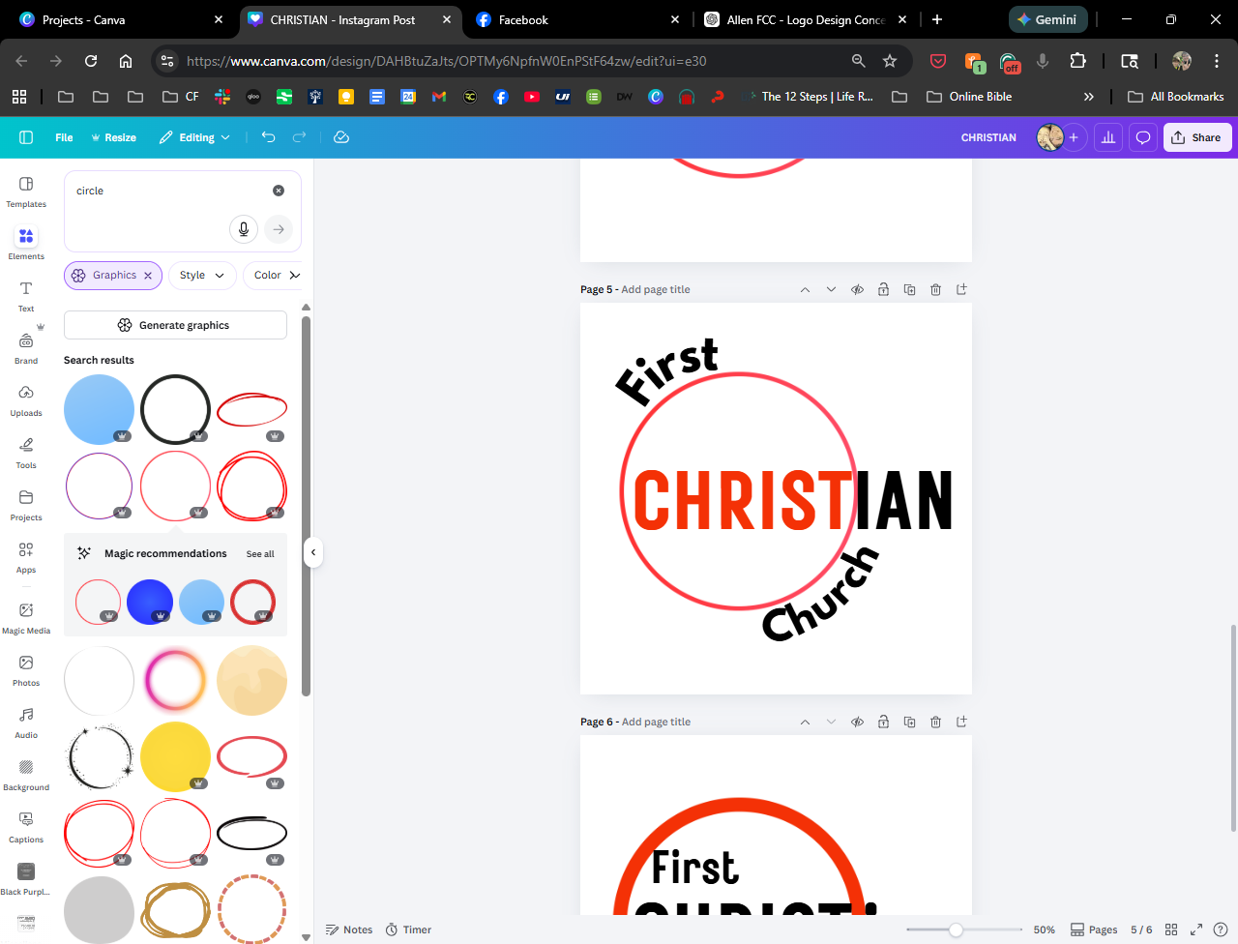This screenshot has height=944, width=1238.
Task: Undo the last action
Action: 269,137
